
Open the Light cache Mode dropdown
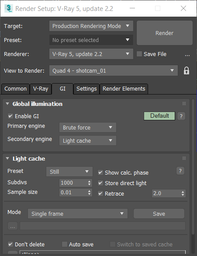click(x=78, y=214)
